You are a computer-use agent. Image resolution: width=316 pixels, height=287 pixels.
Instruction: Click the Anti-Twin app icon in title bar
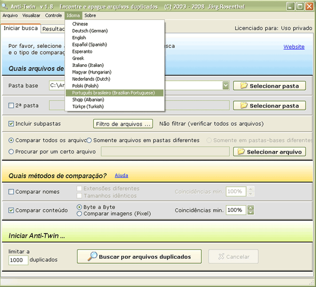5,6
